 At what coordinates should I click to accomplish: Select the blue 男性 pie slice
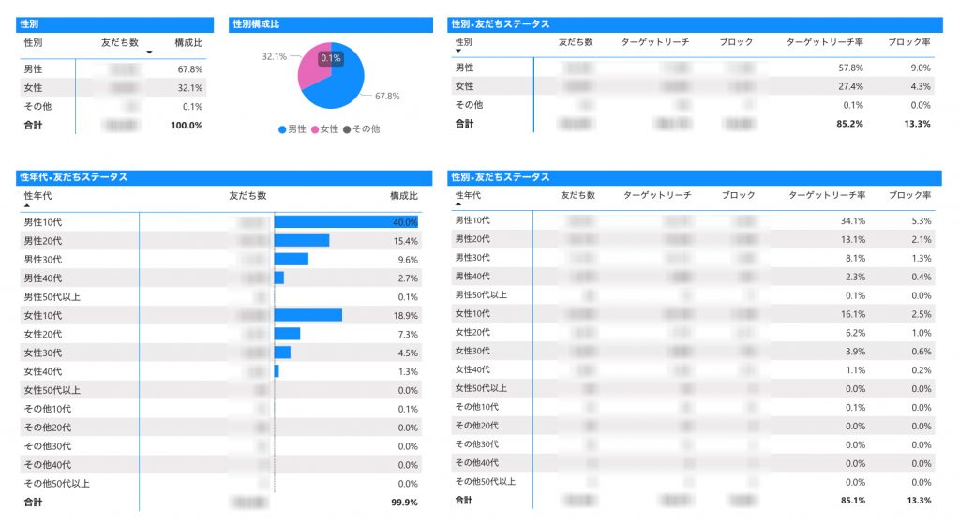[347, 80]
